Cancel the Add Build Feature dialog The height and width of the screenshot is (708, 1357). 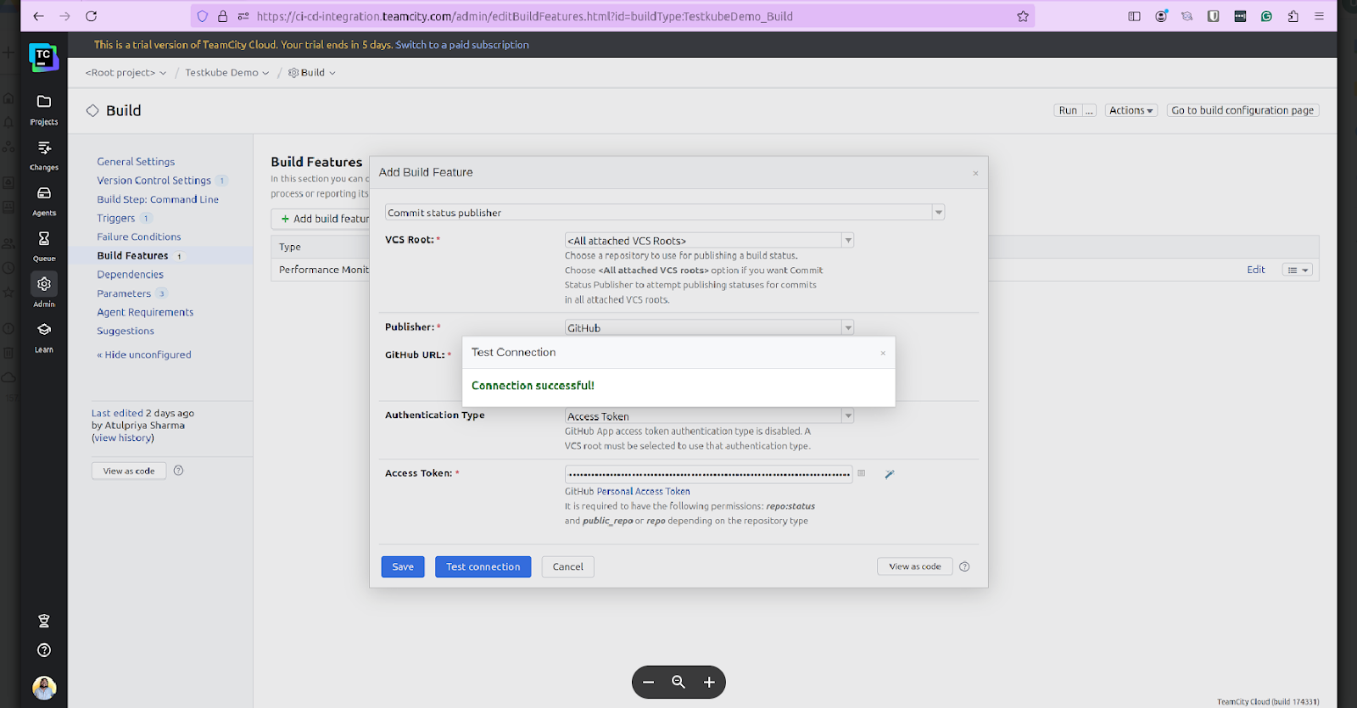pos(568,566)
